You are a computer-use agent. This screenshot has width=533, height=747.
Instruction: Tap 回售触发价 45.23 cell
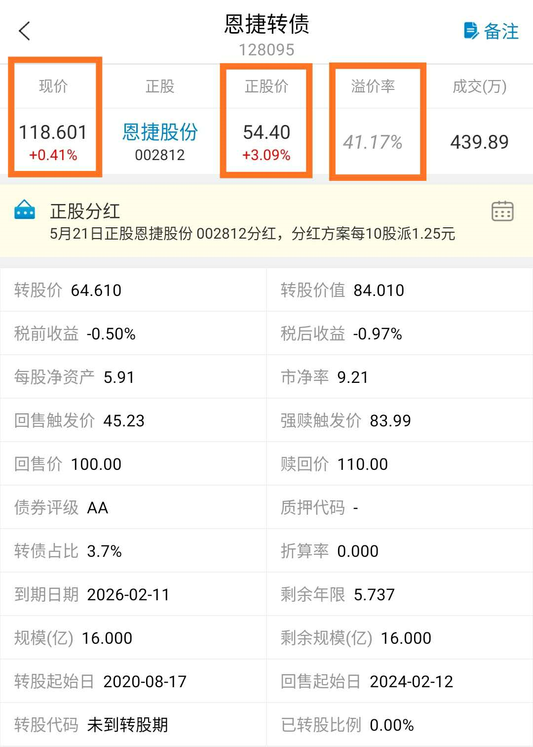[x=133, y=420]
